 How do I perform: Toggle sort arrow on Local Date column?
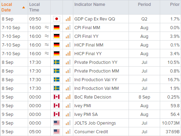[x=24, y=7]
